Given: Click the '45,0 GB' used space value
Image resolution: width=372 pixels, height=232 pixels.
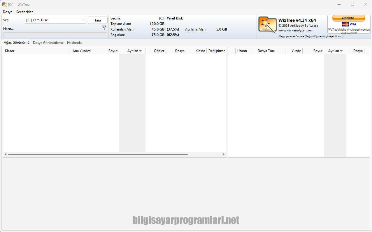Looking at the screenshot, I should [158, 29].
